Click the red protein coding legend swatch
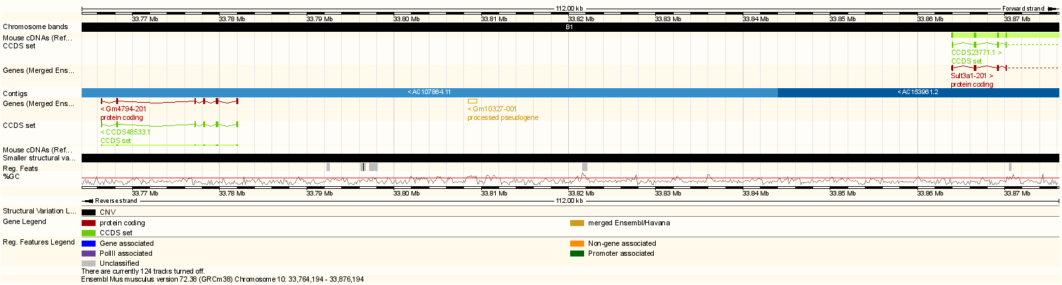Viewport: 1062px width, 285px height. coord(88,223)
